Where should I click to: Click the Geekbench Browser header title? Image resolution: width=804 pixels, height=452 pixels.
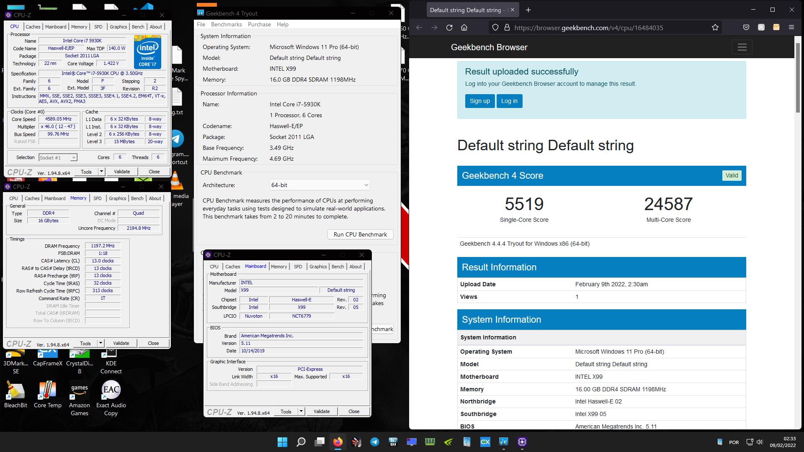(489, 47)
